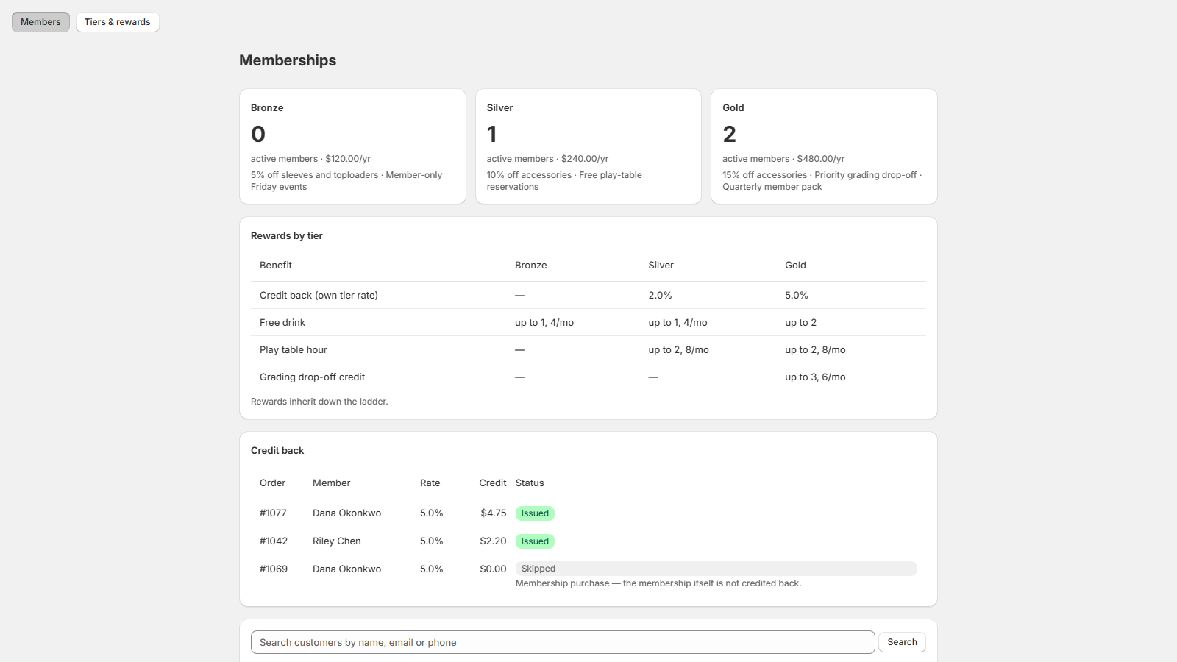This screenshot has width=1177, height=662.
Task: Click Bronze 'active members · $120.00/yr' line
Action: click(x=310, y=159)
